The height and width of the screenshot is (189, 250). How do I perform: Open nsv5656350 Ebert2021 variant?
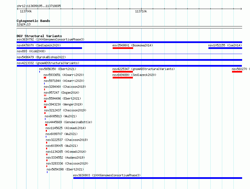click(58, 69)
